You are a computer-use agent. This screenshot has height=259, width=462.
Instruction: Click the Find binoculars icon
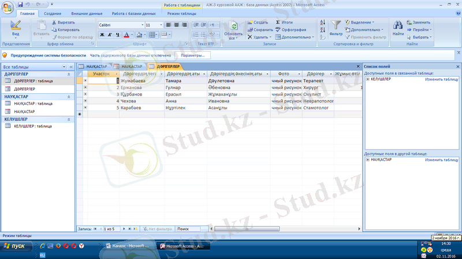point(398,26)
